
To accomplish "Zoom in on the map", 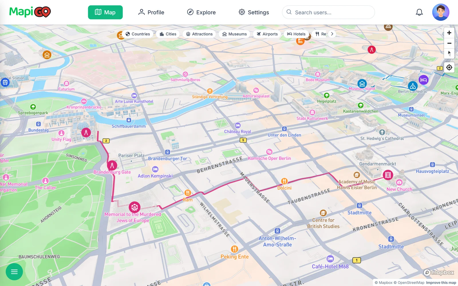I will [449, 33].
